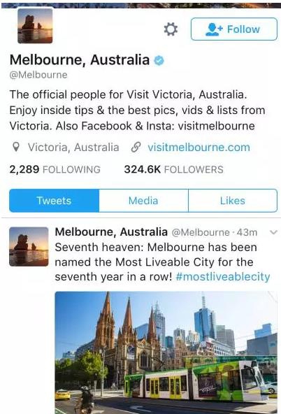
Task: Click the tweet's 43m timestamp
Action: coord(247,232)
